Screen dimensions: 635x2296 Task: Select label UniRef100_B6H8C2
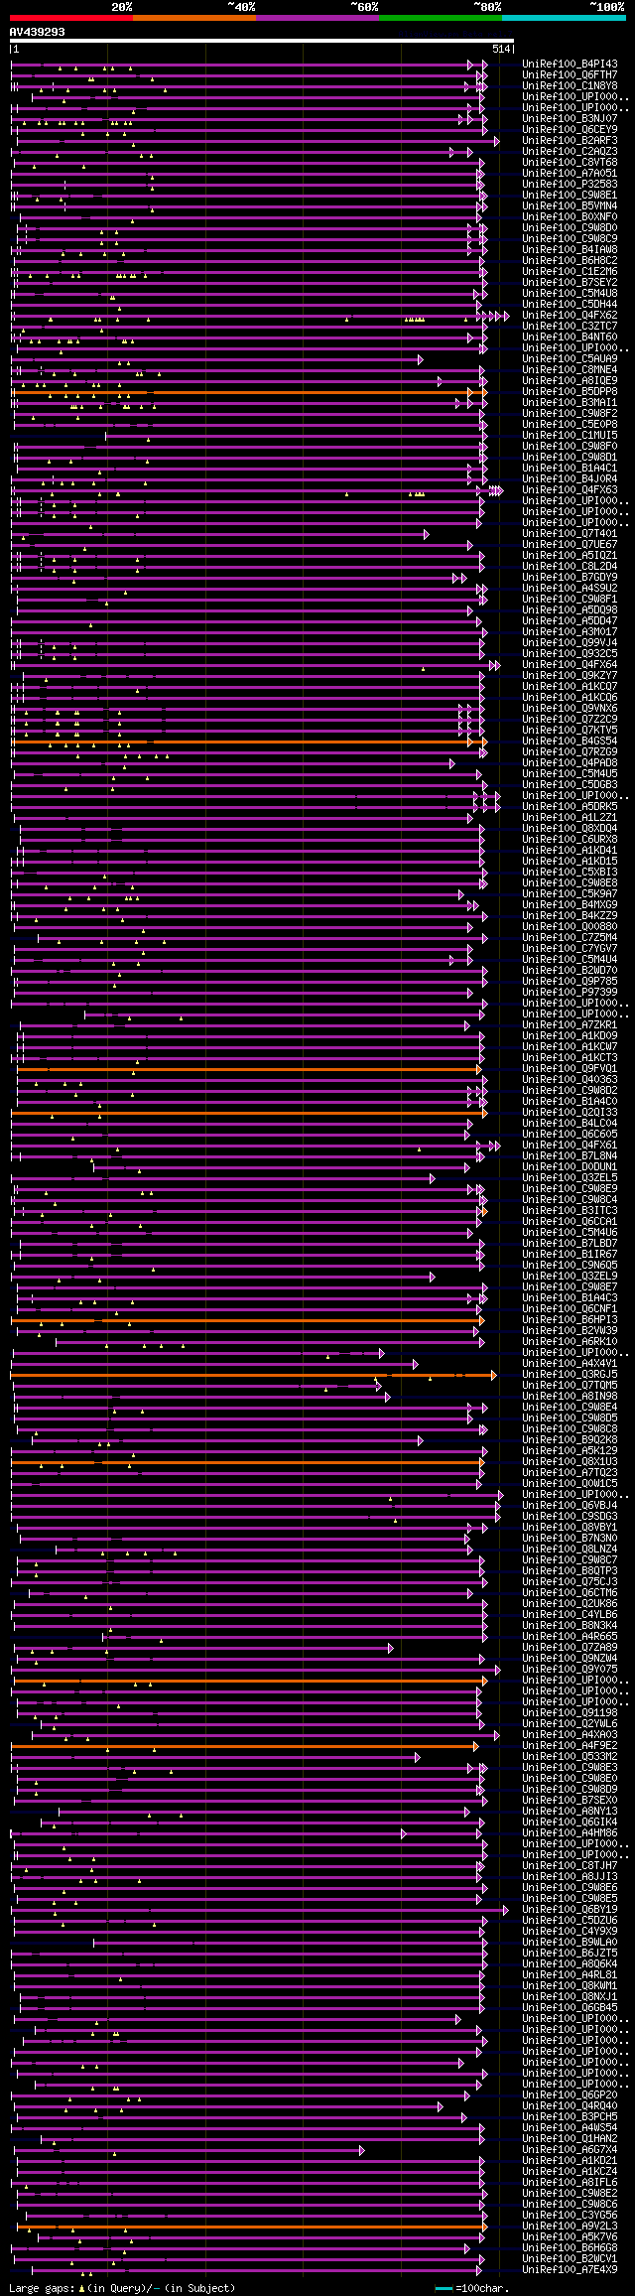pos(570,260)
